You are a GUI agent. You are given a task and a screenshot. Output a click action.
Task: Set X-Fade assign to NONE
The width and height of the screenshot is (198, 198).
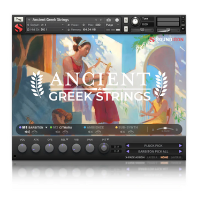164,157
